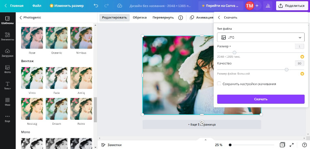Click the design title field
This screenshot has width=310, height=149.
(x=160, y=6)
